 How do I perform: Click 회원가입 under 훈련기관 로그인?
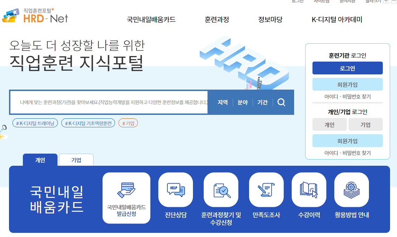[x=347, y=84]
